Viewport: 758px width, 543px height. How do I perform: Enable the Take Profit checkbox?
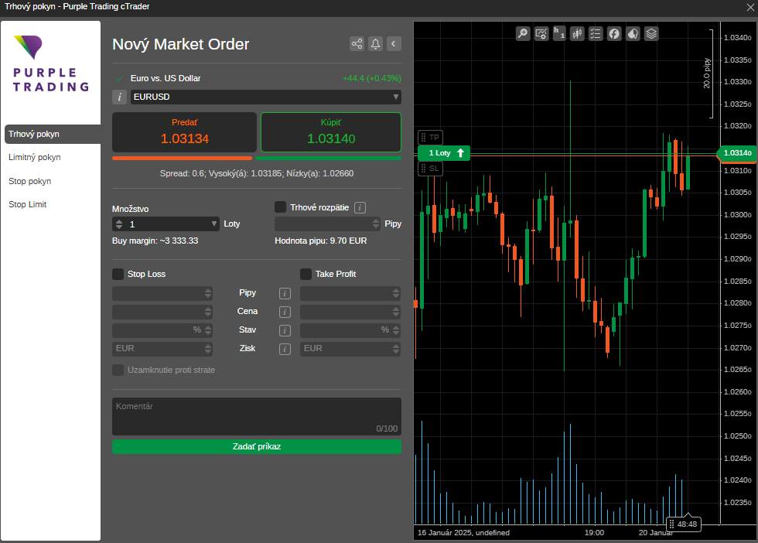[x=306, y=274]
